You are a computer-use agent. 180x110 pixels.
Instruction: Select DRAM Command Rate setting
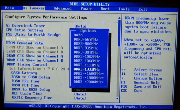pos(25,43)
